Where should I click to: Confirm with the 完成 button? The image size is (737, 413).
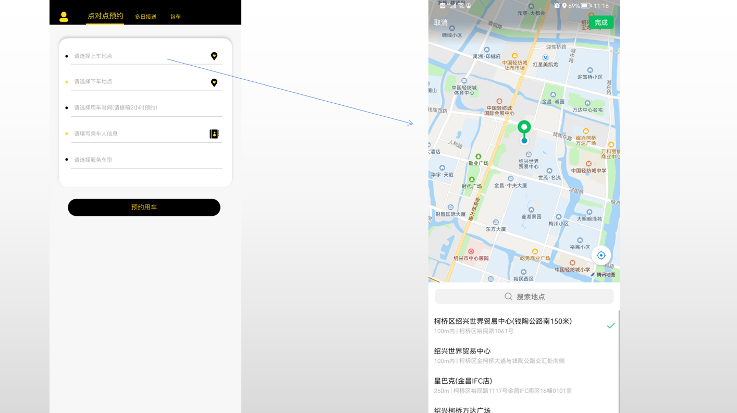[600, 22]
